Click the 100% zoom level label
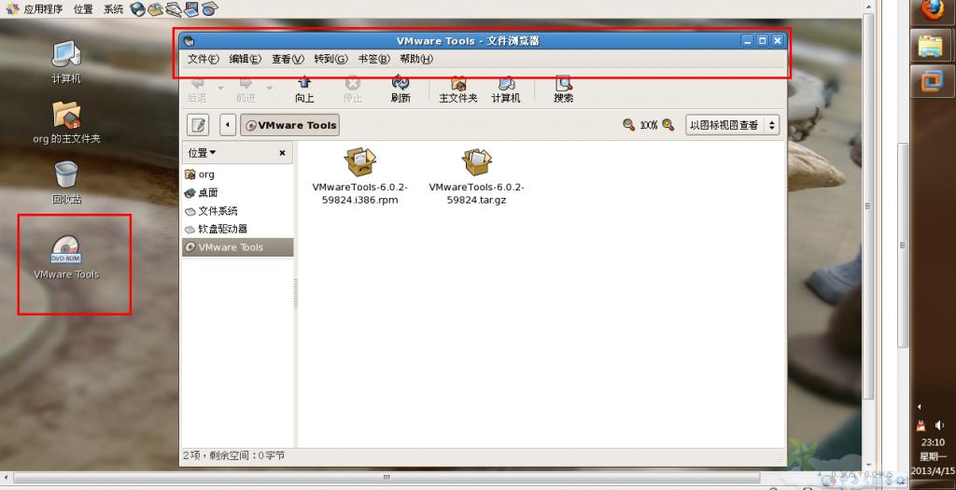956x490 pixels. [648, 125]
